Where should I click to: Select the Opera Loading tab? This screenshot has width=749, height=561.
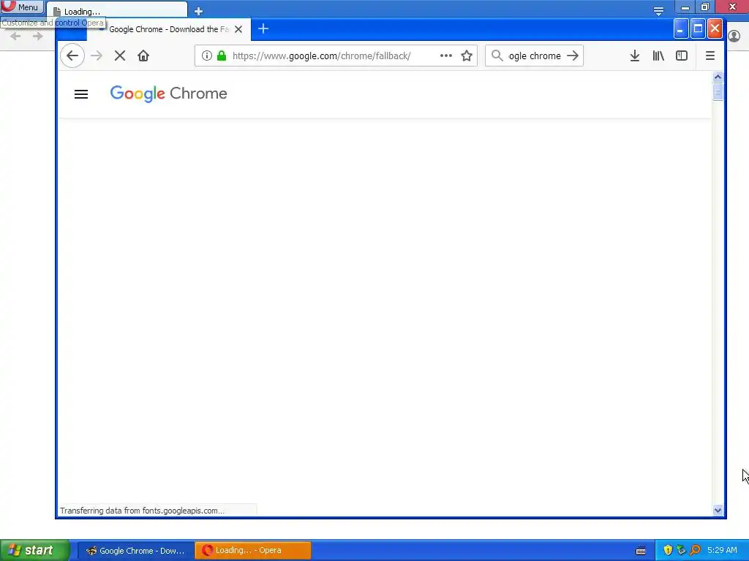click(117, 11)
